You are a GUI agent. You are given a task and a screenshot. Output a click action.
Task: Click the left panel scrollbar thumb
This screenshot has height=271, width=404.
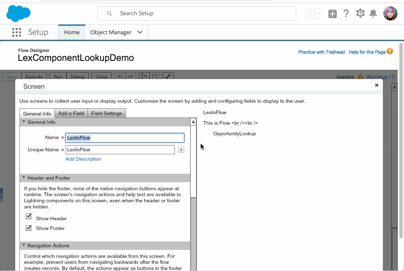[193, 162]
